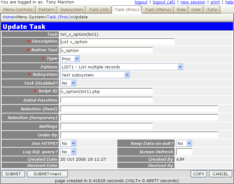Focus the Screen Refresh input box
This screenshot has width=234, height=184.
[x=184, y=152]
